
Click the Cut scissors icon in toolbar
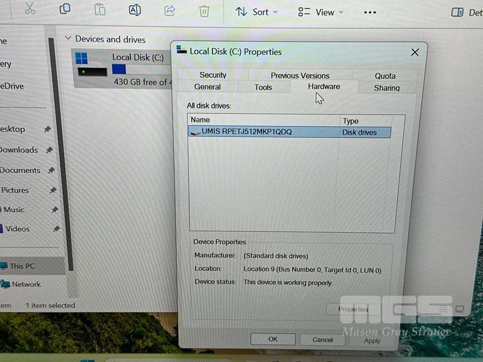(x=29, y=10)
